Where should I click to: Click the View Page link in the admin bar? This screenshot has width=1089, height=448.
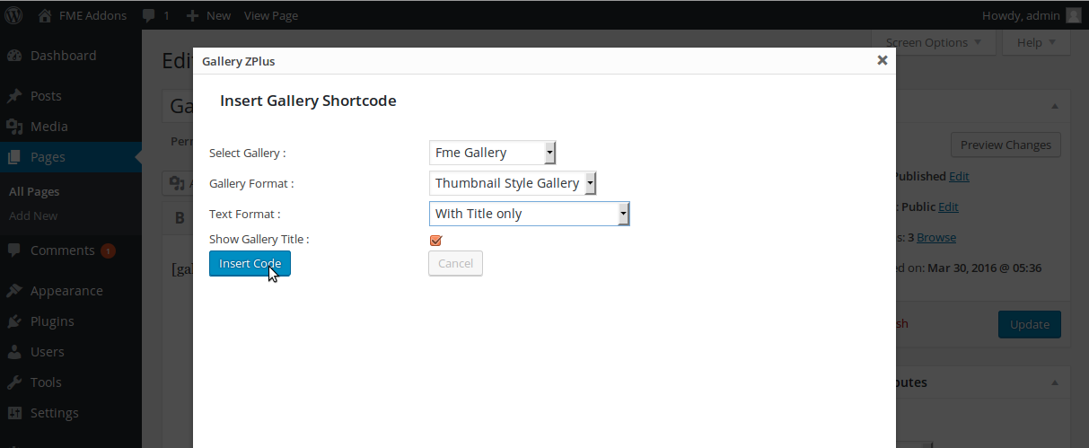point(271,15)
